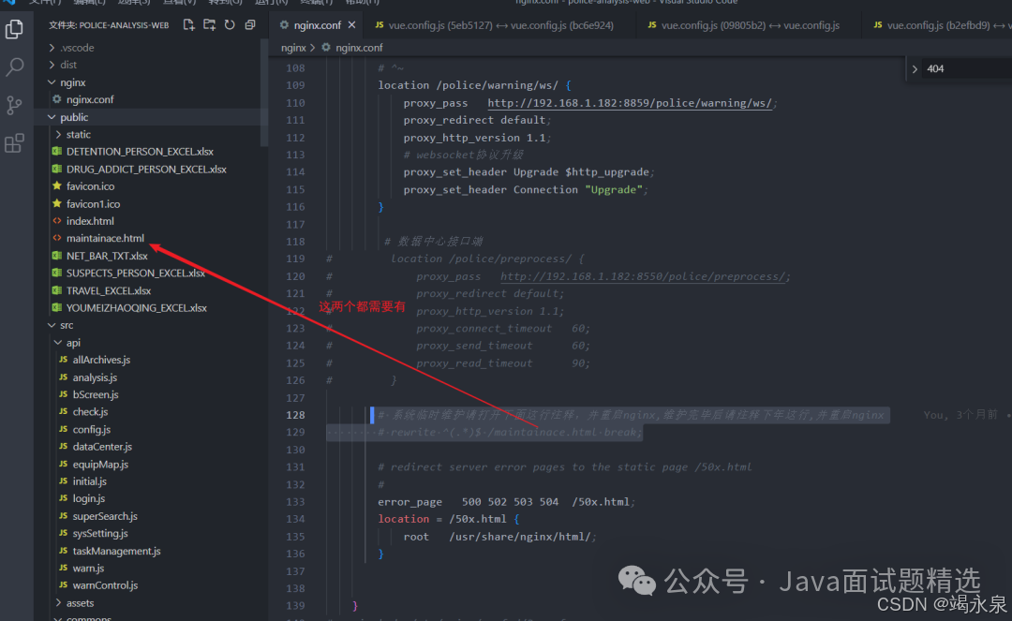Open login.js file
1012x621 pixels.
click(x=88, y=498)
